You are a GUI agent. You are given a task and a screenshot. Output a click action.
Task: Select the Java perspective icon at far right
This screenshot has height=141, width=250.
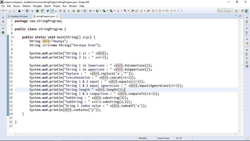pos(246,11)
